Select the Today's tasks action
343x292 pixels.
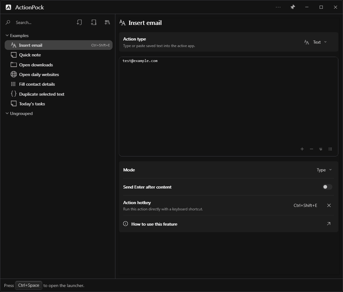tap(59, 103)
